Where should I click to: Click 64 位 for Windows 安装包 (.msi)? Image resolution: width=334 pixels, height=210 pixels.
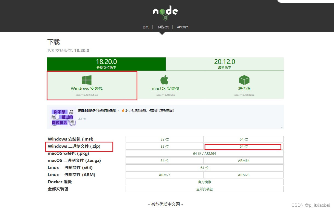[244, 139]
